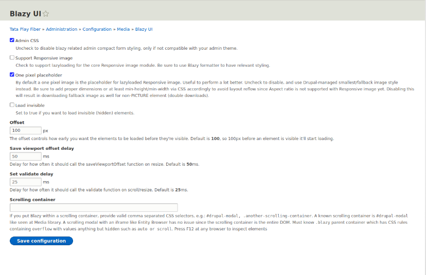Viewport: 426px width, 275px height.
Task: Click the Blazy UI page title
Action: [25, 14]
